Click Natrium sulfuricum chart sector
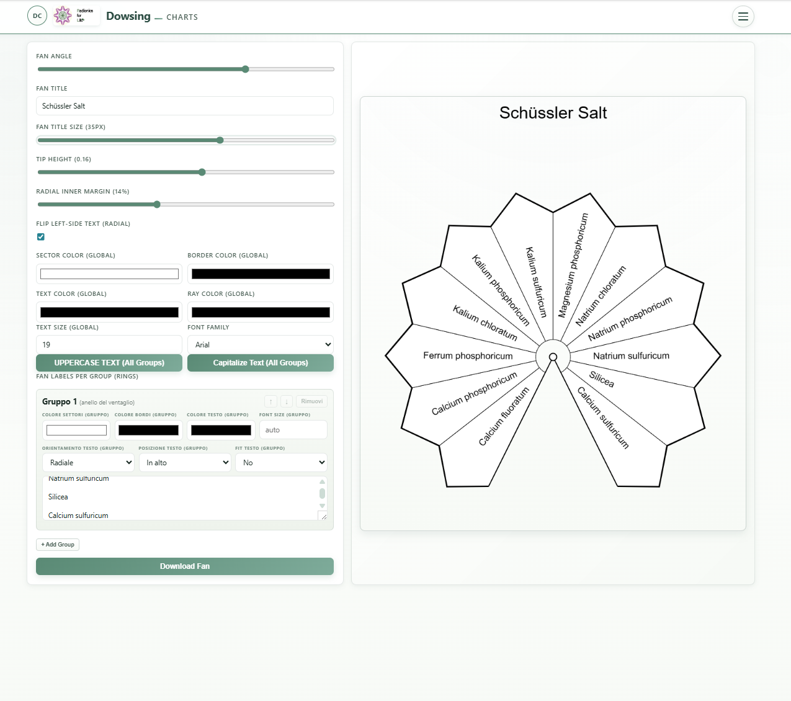The width and height of the screenshot is (791, 701). click(x=631, y=356)
